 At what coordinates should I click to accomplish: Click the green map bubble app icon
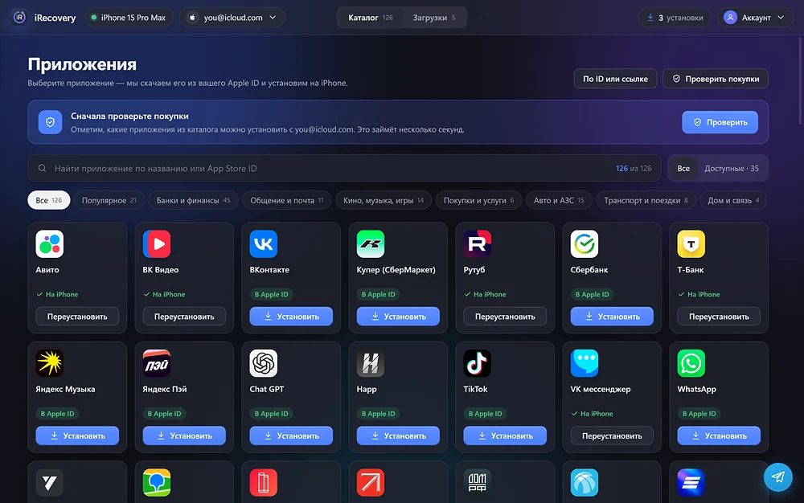(x=157, y=483)
